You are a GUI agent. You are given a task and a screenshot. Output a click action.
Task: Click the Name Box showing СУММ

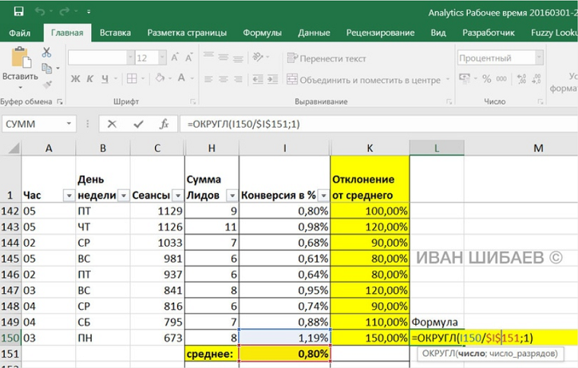(38, 124)
